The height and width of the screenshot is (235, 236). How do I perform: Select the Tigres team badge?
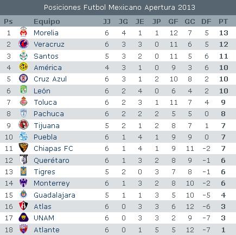23,171
